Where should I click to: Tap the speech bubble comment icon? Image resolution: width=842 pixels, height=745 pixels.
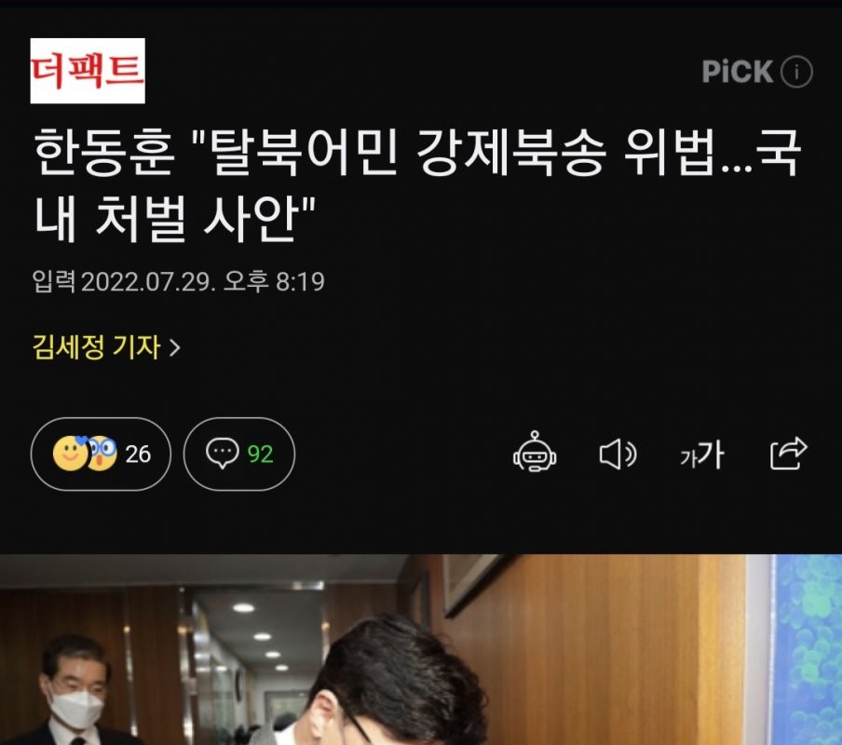(x=222, y=454)
